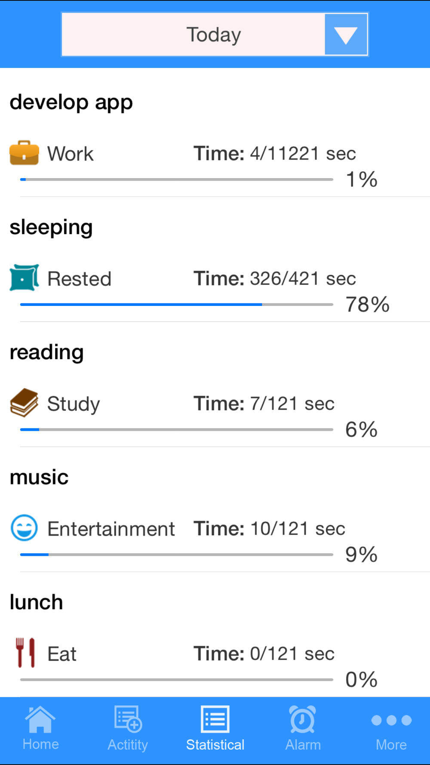Click the reading progress bar at 6%

176,429
